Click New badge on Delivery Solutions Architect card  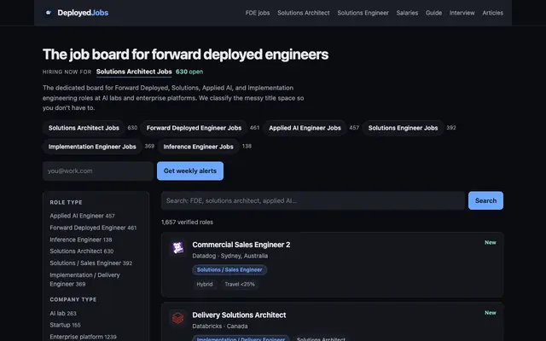point(491,313)
